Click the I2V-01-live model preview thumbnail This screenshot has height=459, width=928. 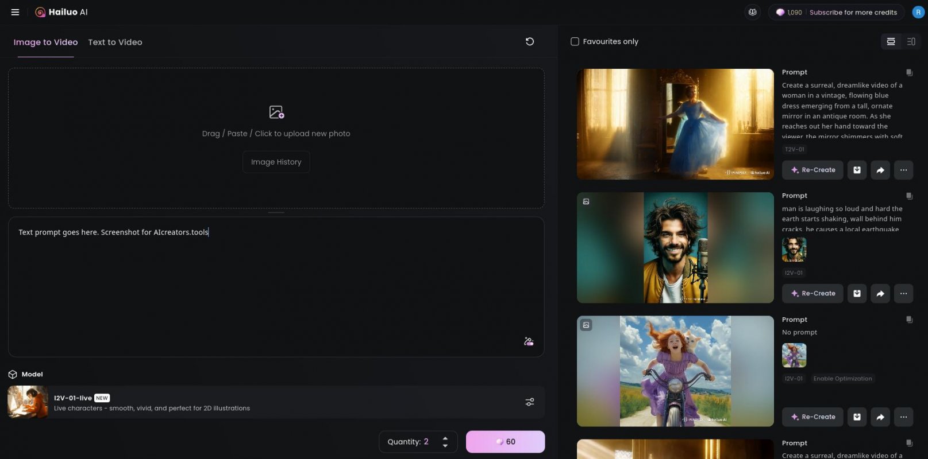click(x=28, y=402)
